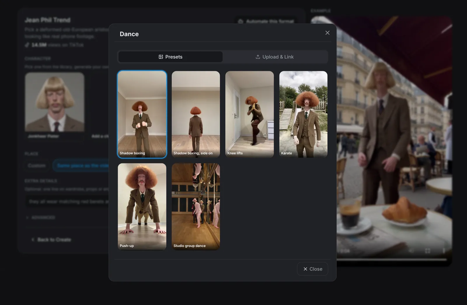Choose the Push-up preset
This screenshot has width=467, height=305.
pyautogui.click(x=142, y=206)
